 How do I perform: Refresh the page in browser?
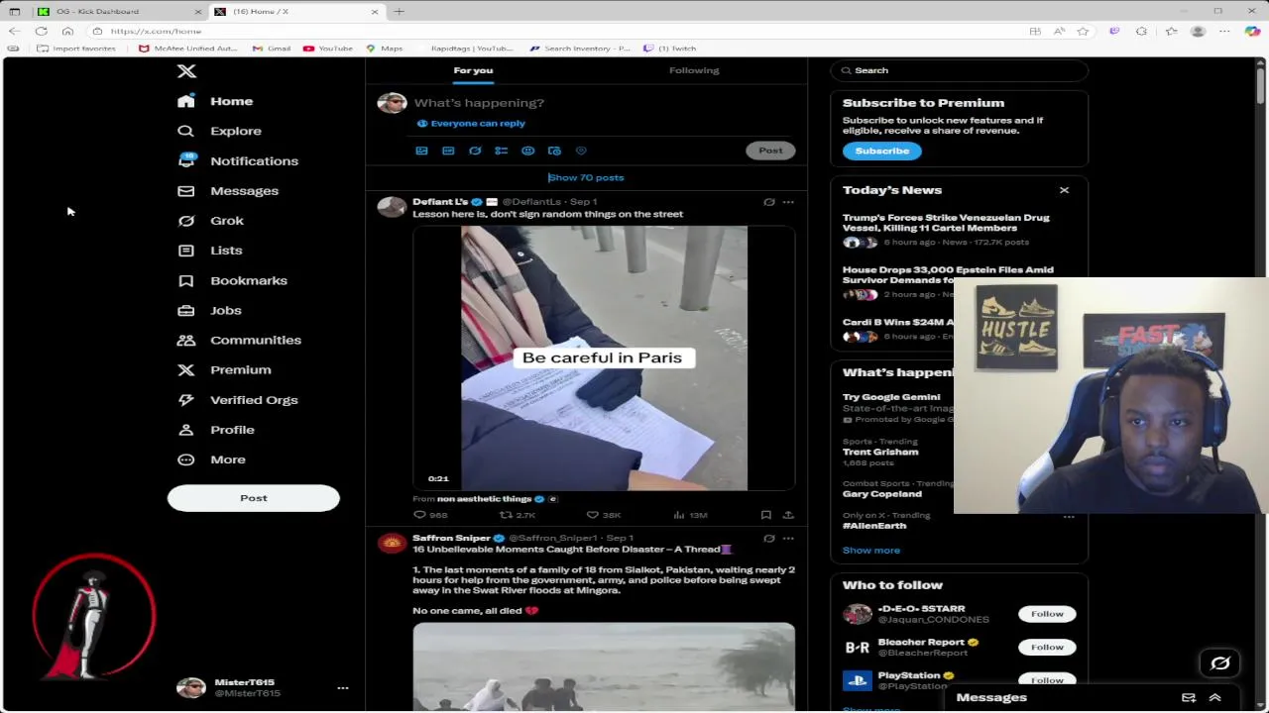41,31
